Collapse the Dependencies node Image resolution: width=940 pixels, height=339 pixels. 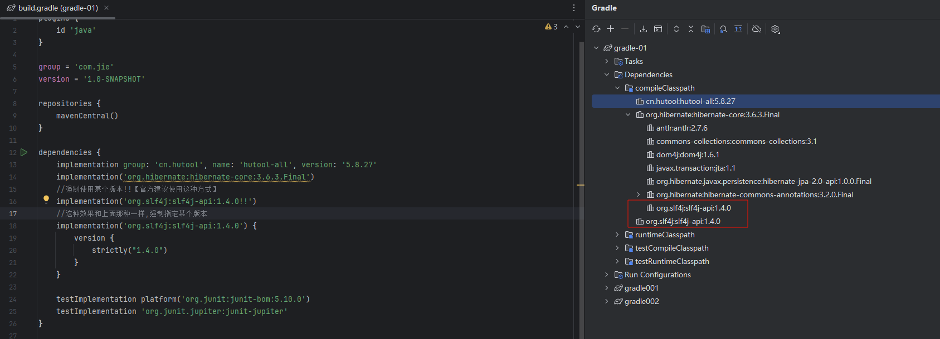pos(607,74)
